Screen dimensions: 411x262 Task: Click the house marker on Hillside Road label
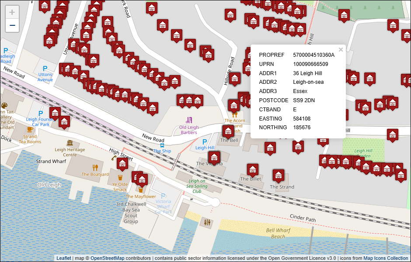(235, 79)
